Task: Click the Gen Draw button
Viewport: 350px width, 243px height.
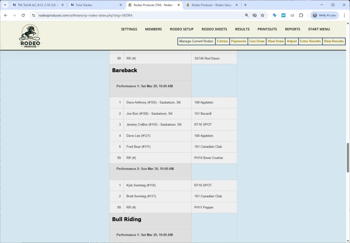Action: coord(257,41)
